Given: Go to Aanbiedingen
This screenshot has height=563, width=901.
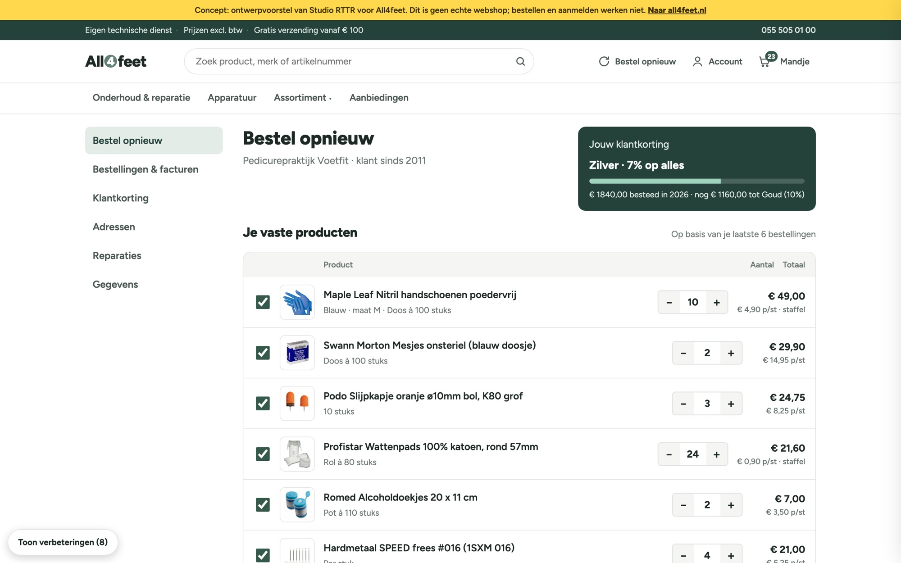Looking at the screenshot, I should click(379, 98).
